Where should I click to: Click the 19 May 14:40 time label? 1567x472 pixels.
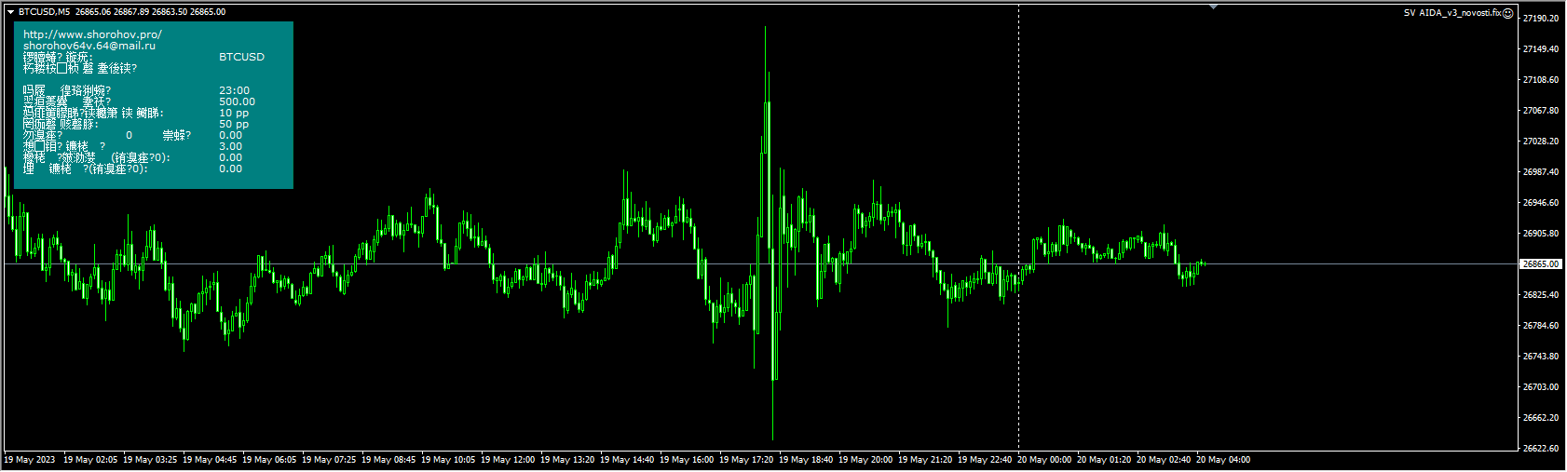coord(627,460)
